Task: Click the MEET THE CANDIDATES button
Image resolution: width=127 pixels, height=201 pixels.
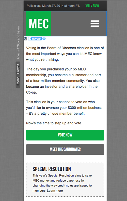Action: (65, 150)
